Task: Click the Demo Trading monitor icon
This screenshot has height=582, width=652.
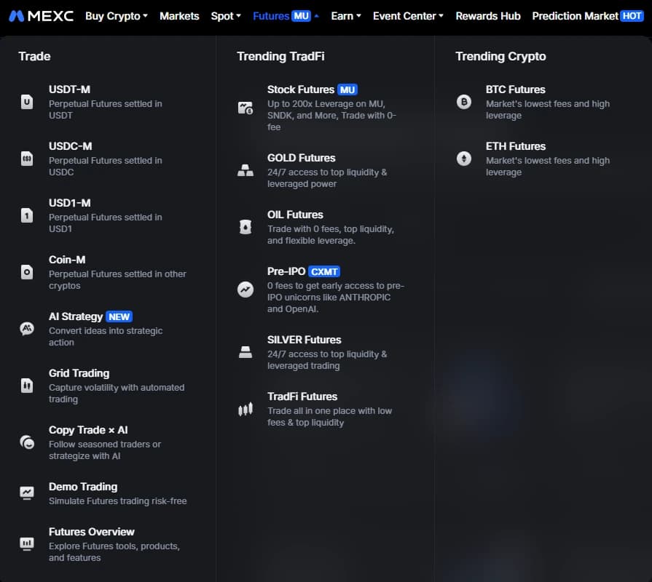Action: 27,493
